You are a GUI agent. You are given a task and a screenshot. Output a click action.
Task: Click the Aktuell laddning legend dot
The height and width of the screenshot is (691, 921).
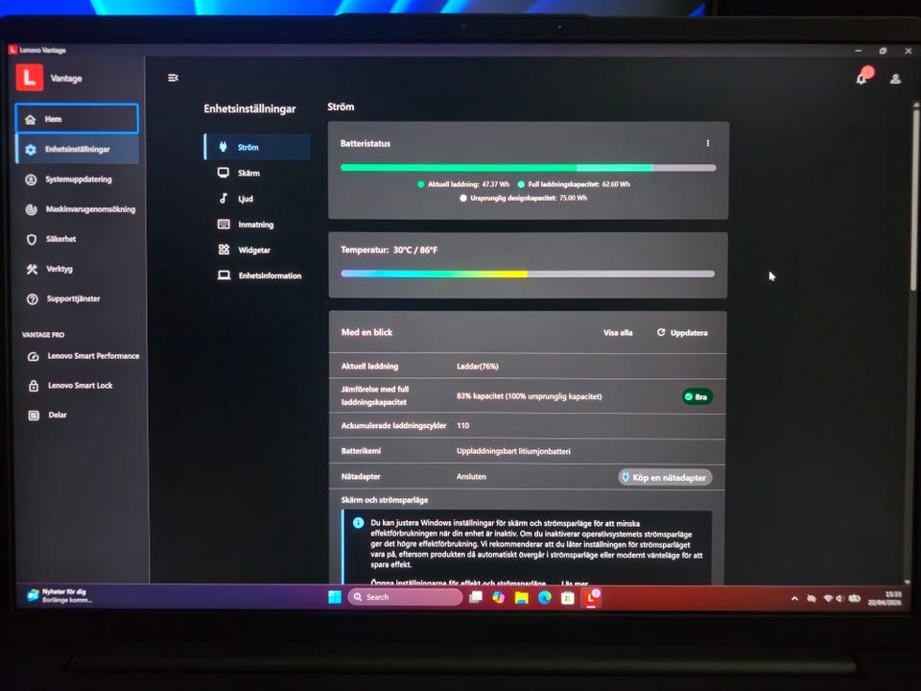pyautogui.click(x=420, y=184)
